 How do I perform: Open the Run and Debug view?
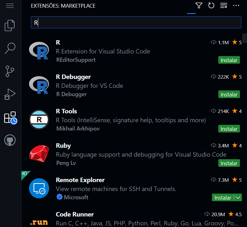10,94
